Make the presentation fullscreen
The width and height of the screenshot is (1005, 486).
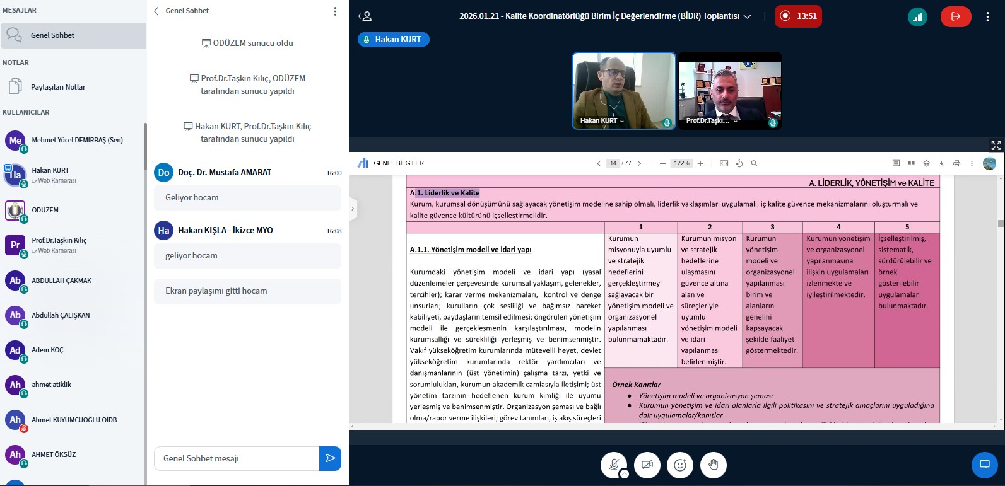[x=996, y=146]
